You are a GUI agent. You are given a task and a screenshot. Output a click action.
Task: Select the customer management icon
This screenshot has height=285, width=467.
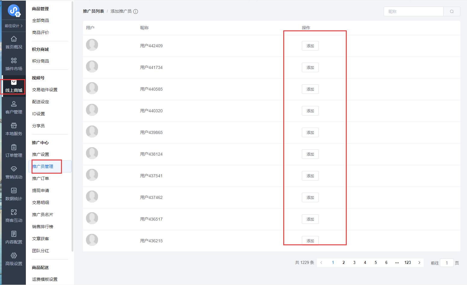pos(14,104)
